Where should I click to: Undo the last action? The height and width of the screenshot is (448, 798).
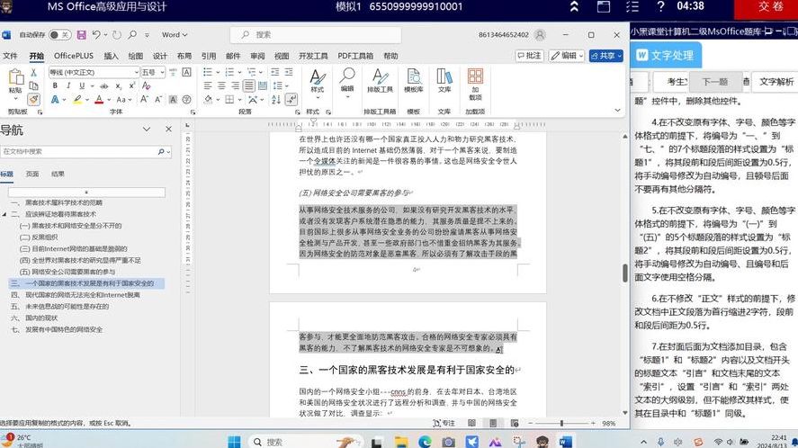(96, 34)
